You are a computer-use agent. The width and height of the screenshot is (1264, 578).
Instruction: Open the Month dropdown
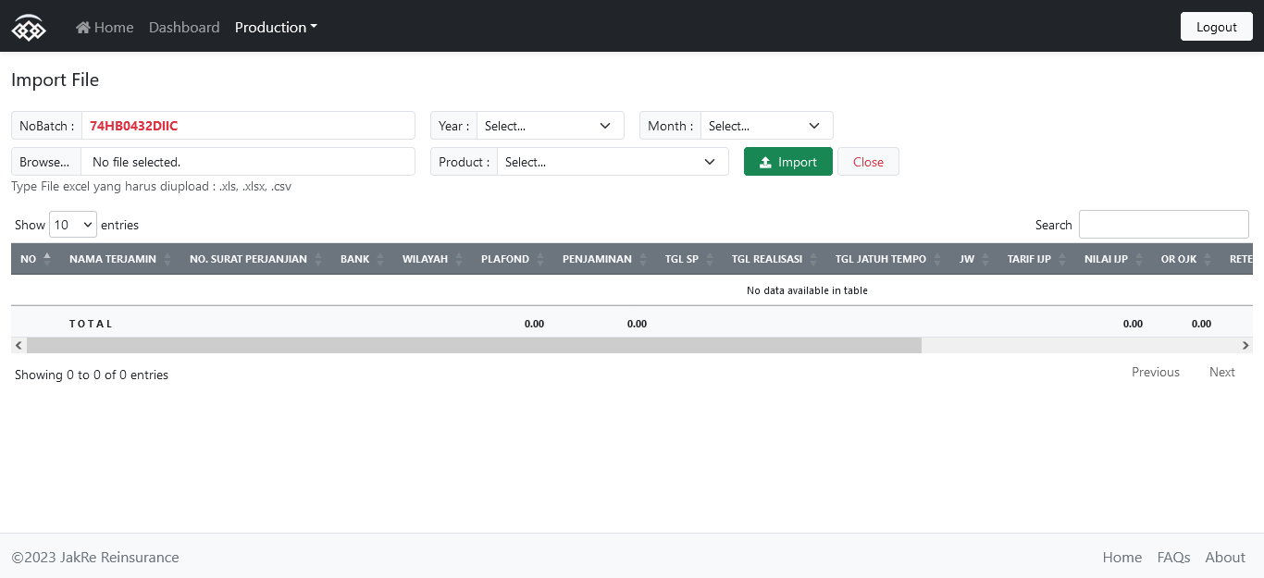(x=766, y=126)
